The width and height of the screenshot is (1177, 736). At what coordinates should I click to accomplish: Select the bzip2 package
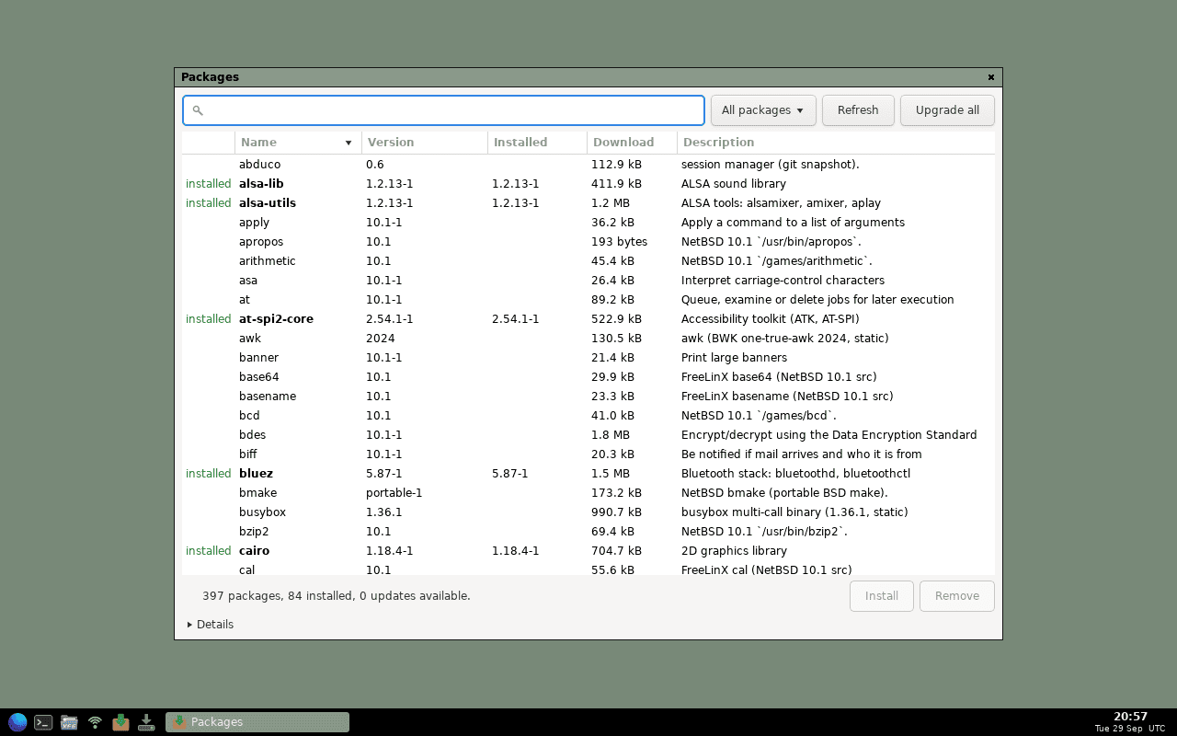tap(588, 532)
